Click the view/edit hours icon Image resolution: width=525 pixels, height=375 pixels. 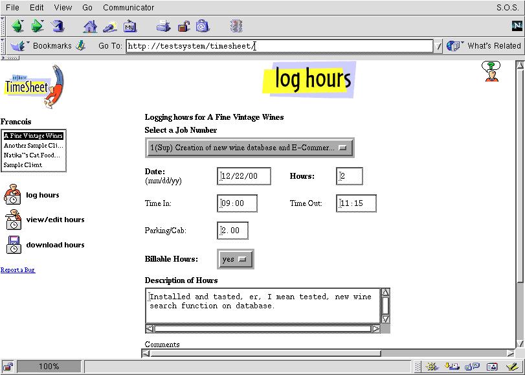pyautogui.click(x=14, y=220)
